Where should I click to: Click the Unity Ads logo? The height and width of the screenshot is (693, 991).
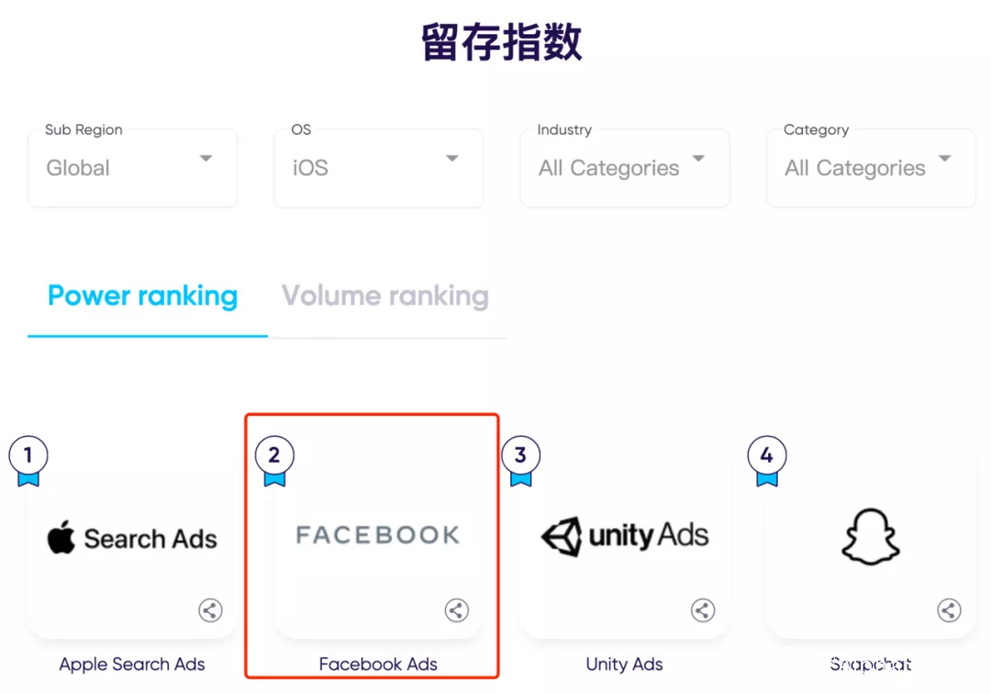[x=625, y=536]
